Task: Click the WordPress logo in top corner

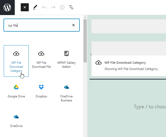Action: pyautogui.click(x=7, y=7)
